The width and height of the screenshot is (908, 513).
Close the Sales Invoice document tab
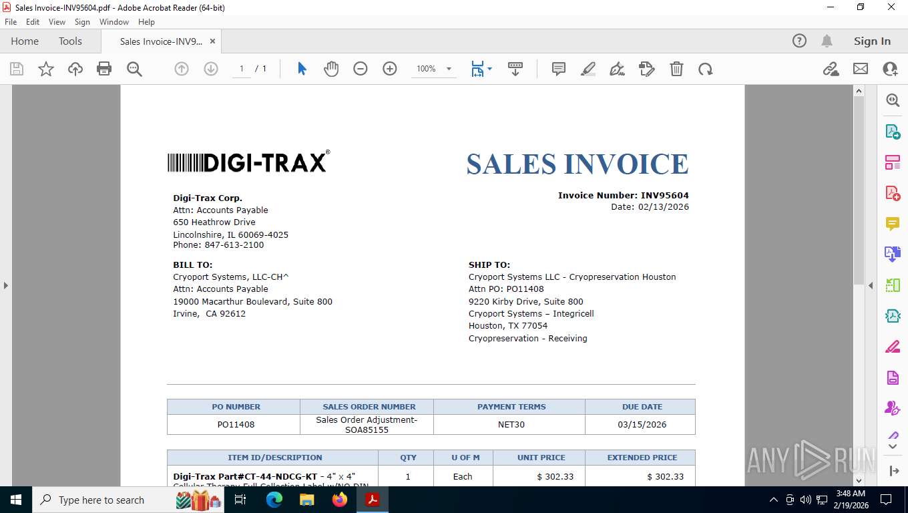click(x=212, y=41)
